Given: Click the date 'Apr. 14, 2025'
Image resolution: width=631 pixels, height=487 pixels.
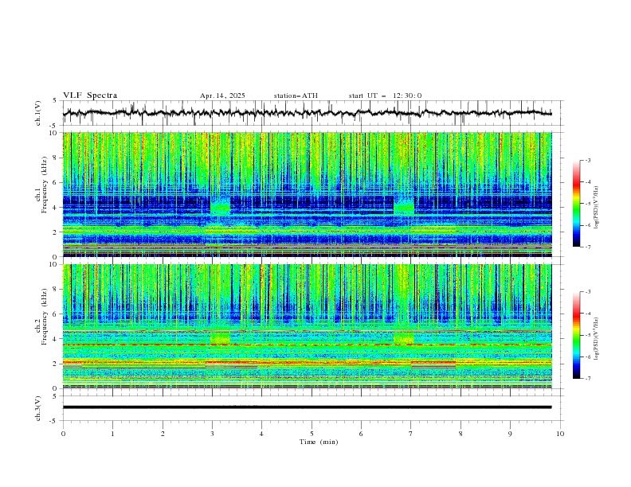Looking at the screenshot, I should (x=222, y=95).
